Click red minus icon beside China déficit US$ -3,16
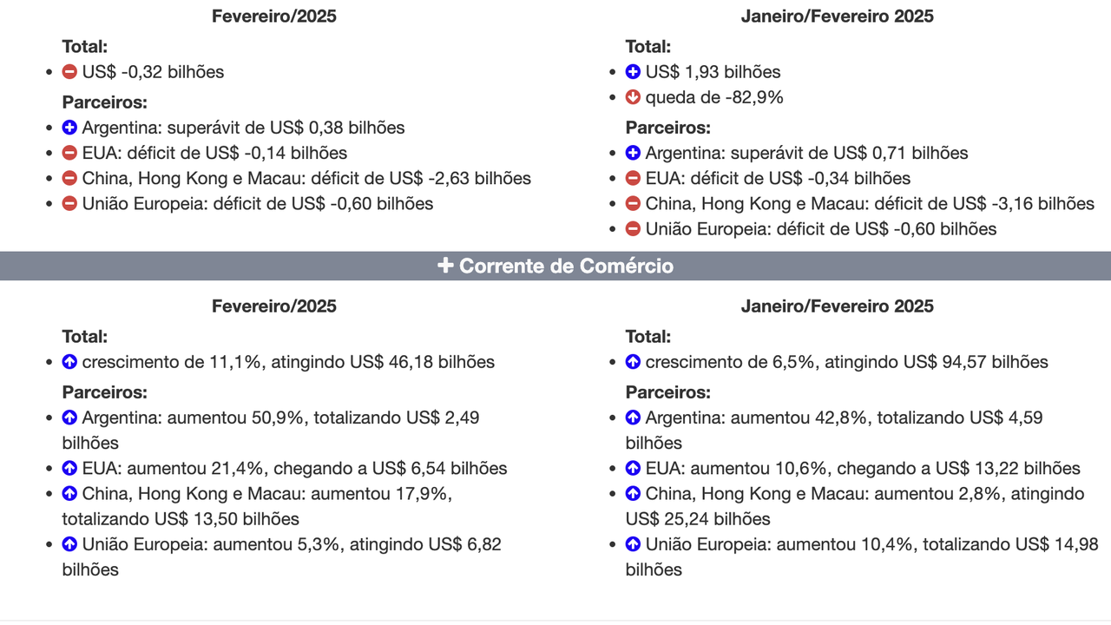 pyautogui.click(x=634, y=204)
